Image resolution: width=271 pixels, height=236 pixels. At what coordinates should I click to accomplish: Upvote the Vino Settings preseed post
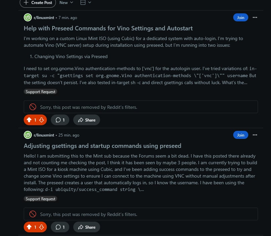(29, 120)
